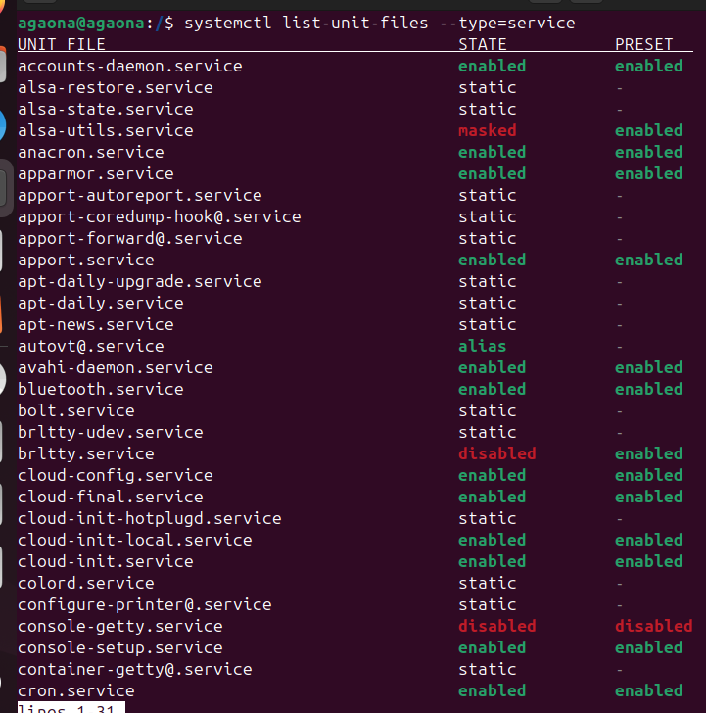Screen dimensions: 706x713
Task: Click brltty.service unit name
Action: (x=85, y=453)
